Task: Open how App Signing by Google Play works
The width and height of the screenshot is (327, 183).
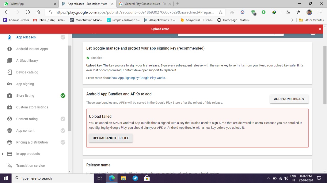Action: pyautogui.click(x=138, y=78)
